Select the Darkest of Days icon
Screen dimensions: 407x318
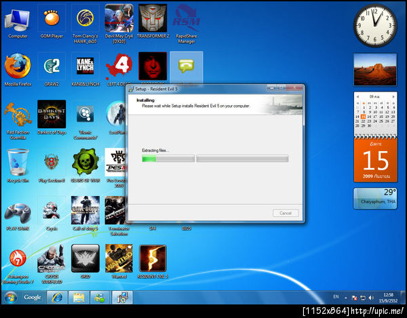point(52,118)
